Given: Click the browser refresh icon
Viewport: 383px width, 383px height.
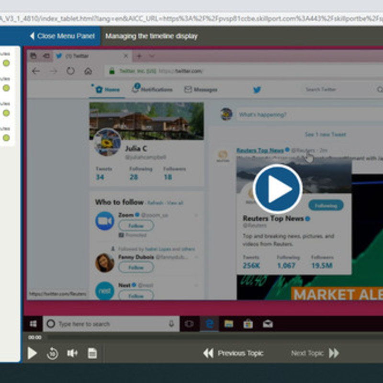Looking at the screenshot, I should point(70,71).
